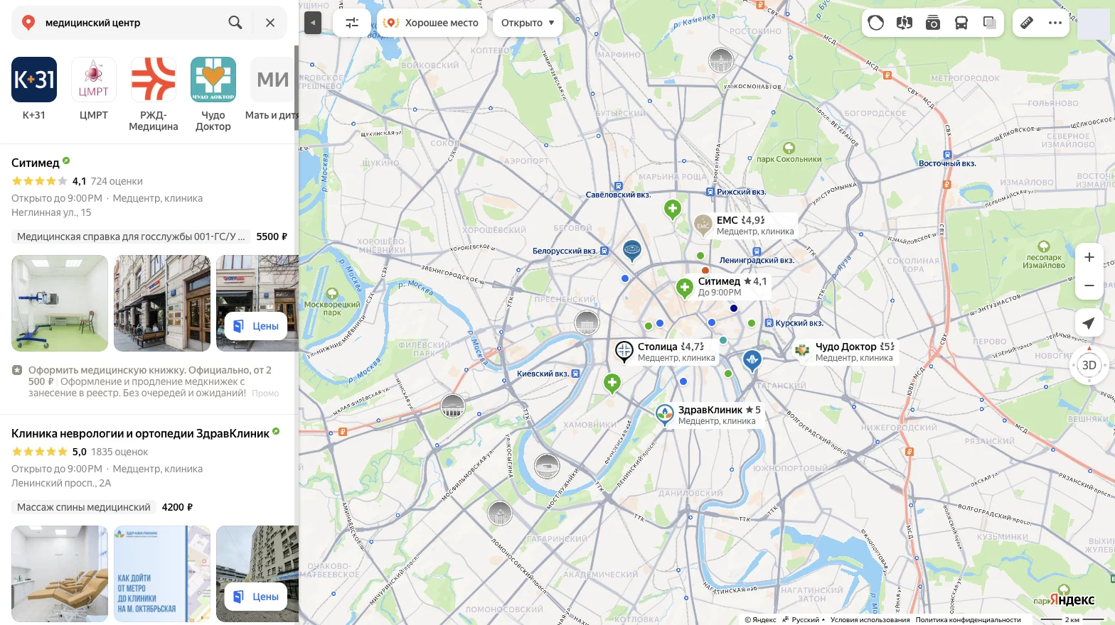Select the Ситимед green cross map pin
Viewport: 1115px width, 625px height.
pyautogui.click(x=685, y=288)
